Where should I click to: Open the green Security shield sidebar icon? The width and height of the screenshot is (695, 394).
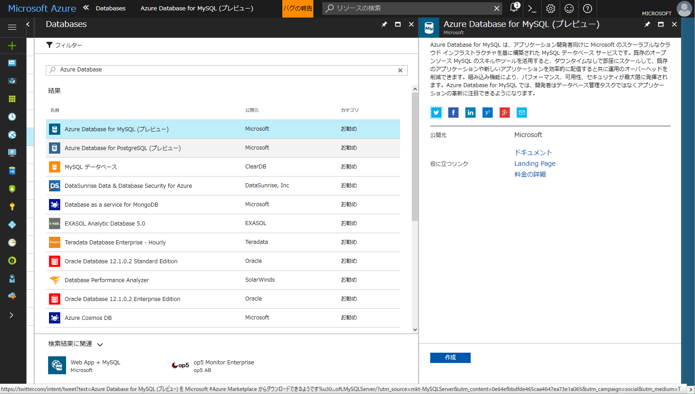[12, 189]
